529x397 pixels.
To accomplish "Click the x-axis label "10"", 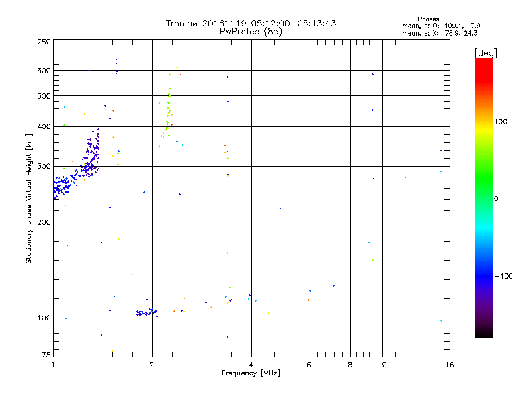I will (x=382, y=365).
